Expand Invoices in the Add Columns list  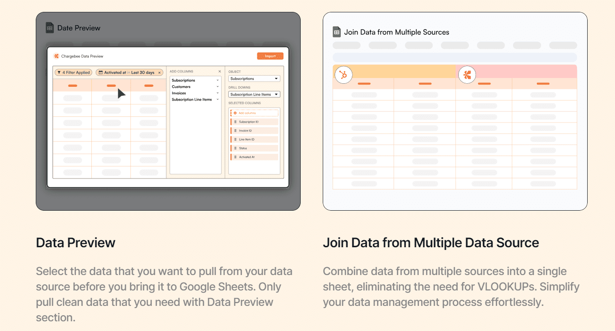click(x=218, y=93)
